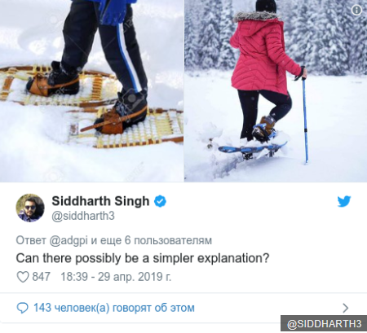Click the Siddharth Singh display name
Image resolution: width=367 pixels, height=333 pixels.
click(x=100, y=201)
